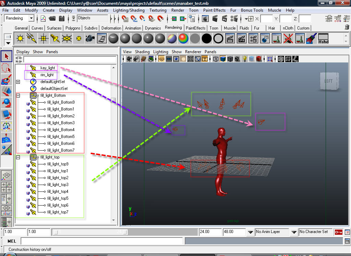Toggle the auto keyframe key button

click(x=338, y=232)
